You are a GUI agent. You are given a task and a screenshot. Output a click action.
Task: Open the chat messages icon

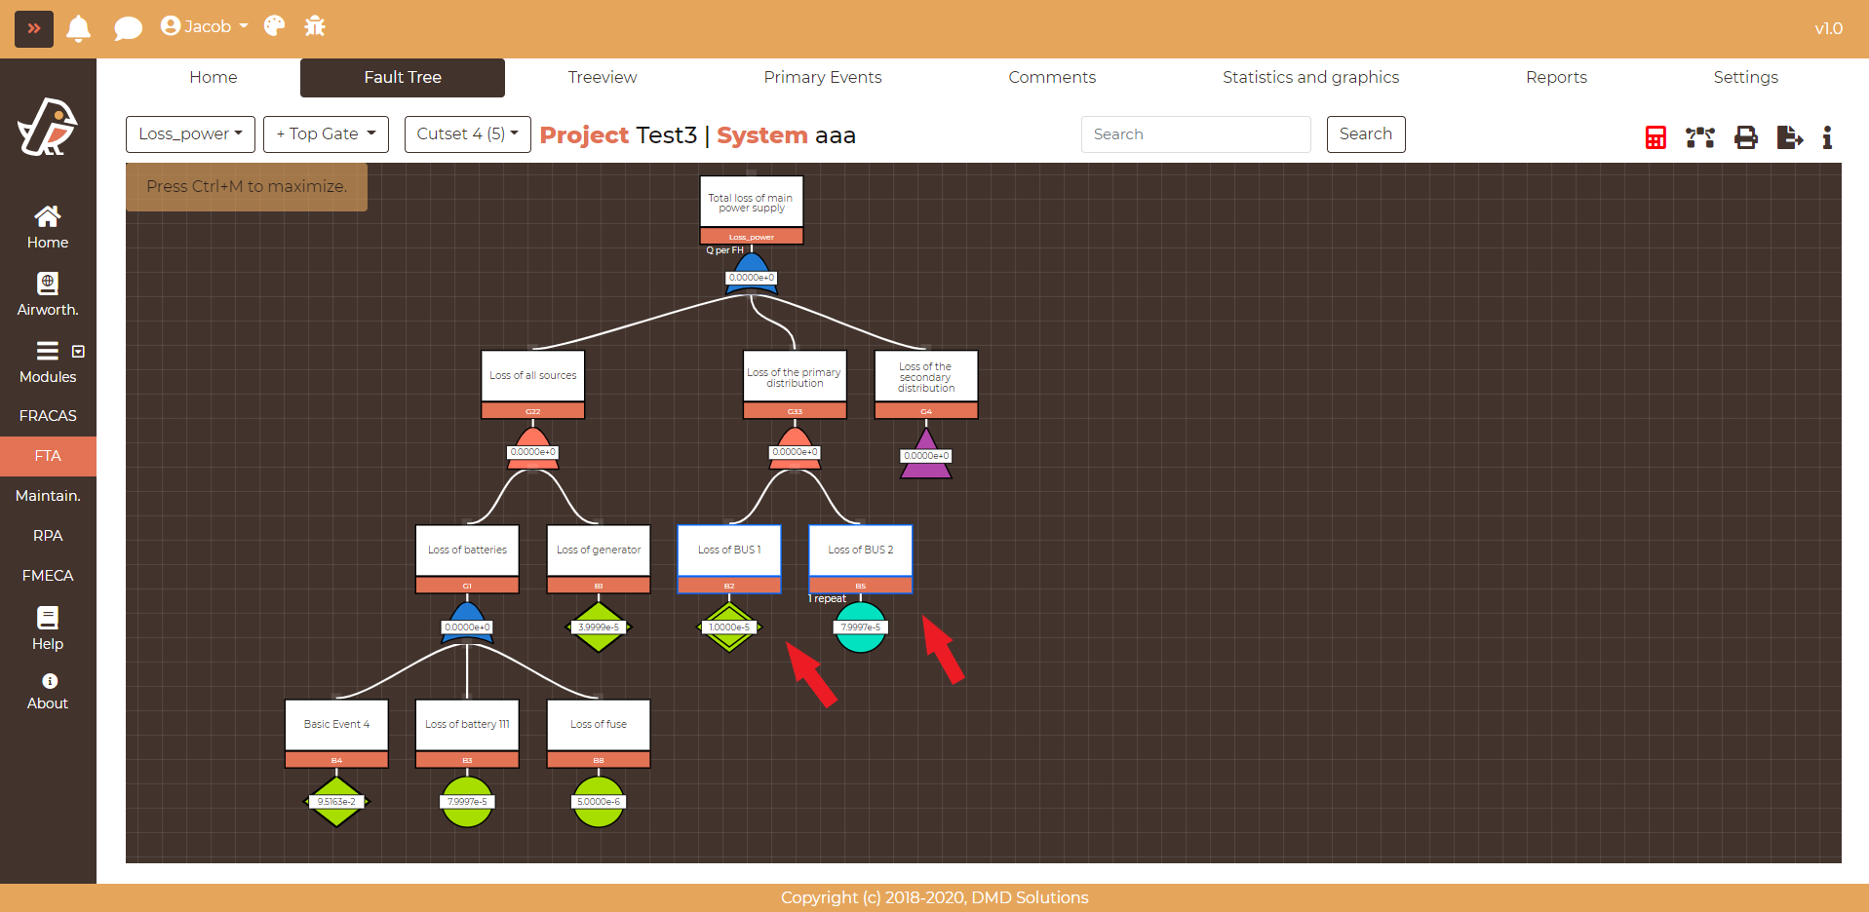128,28
